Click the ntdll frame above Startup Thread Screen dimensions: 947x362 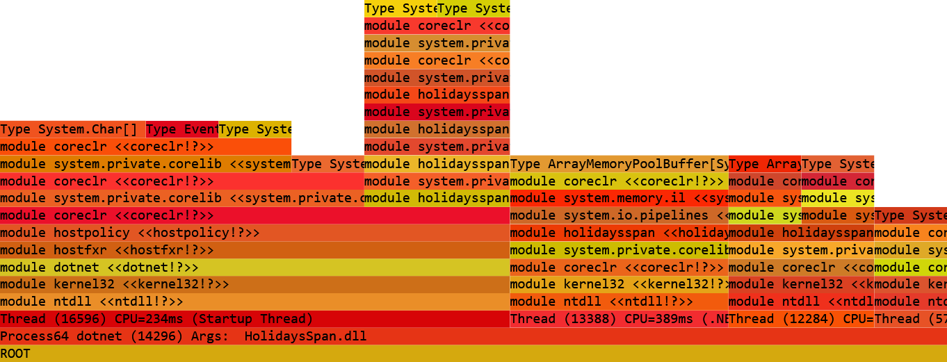[254, 302]
